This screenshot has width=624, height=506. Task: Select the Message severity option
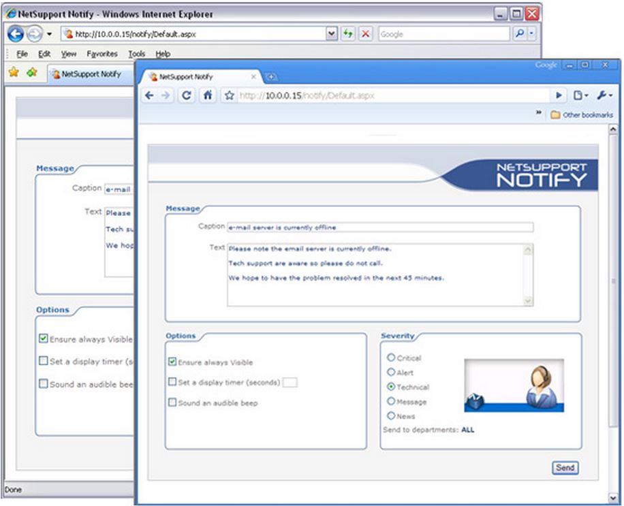tap(391, 401)
